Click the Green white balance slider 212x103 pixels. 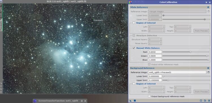pos(186,56)
